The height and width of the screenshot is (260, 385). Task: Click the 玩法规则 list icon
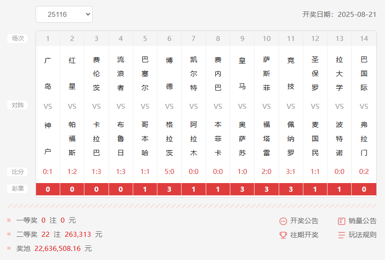[342, 235]
